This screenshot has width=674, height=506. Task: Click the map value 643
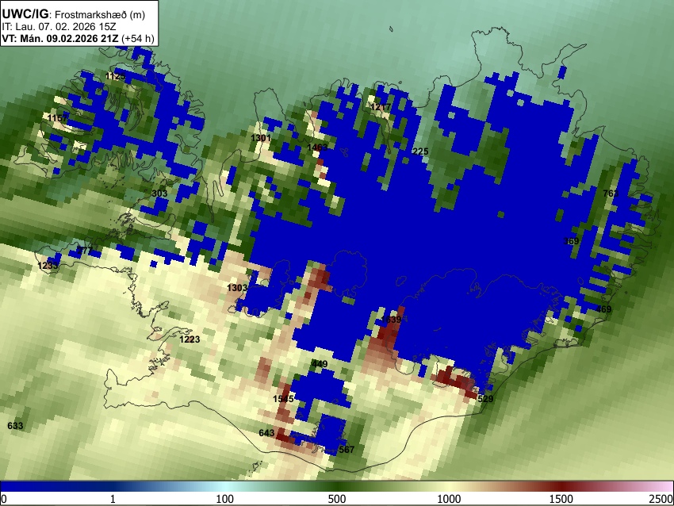point(266,433)
